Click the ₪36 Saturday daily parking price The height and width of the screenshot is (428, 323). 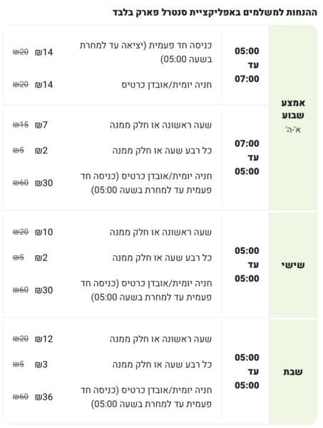click(x=43, y=397)
